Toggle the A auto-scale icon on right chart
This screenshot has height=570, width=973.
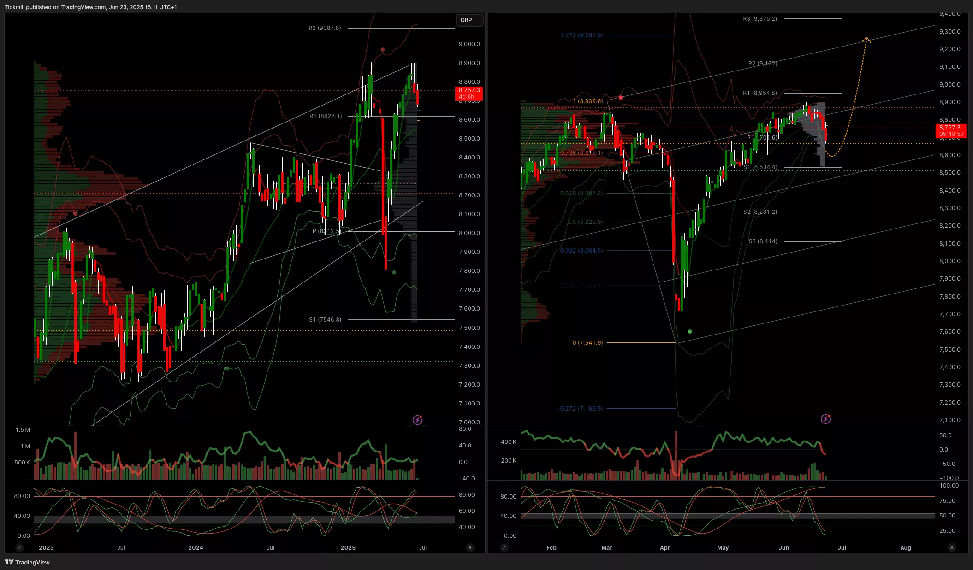952,547
